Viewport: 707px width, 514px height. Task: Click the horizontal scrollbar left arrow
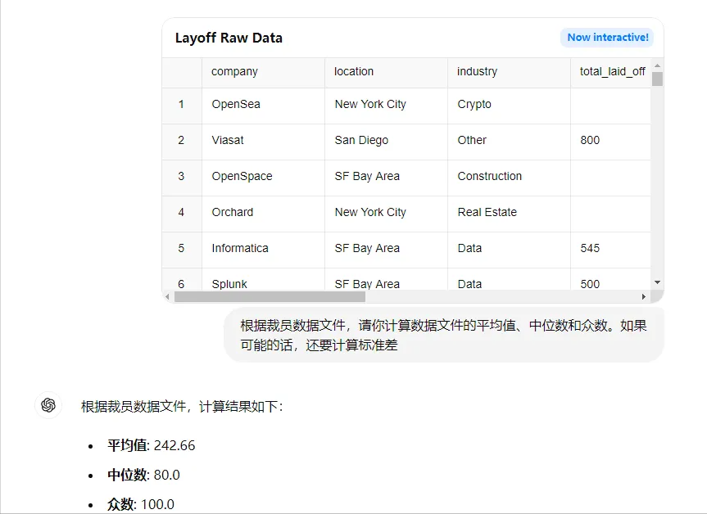[167, 296]
